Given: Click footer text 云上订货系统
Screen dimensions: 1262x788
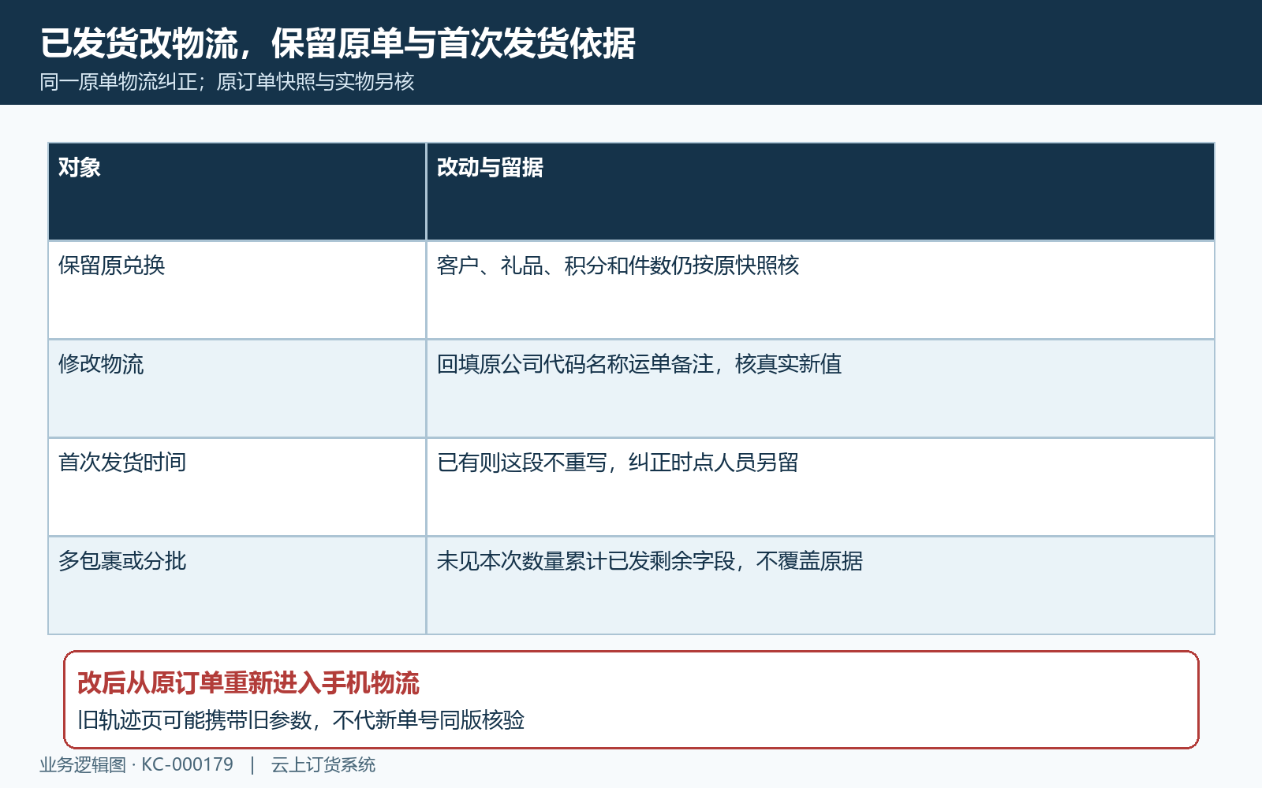Looking at the screenshot, I should coord(323,765).
